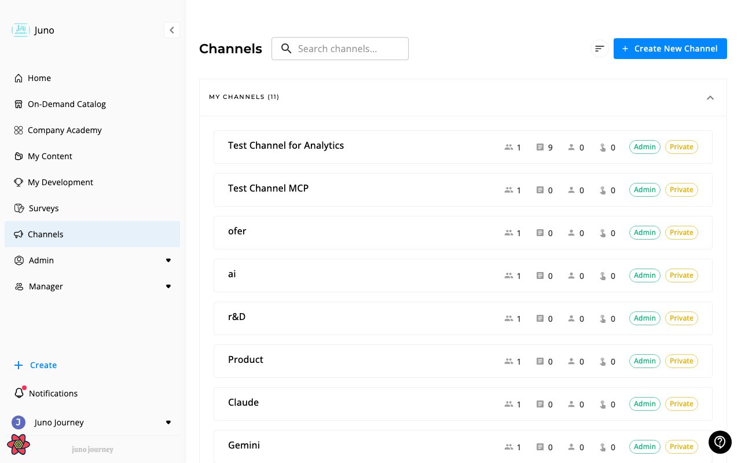
Task: Open the Admin menu item
Action: [x=92, y=260]
